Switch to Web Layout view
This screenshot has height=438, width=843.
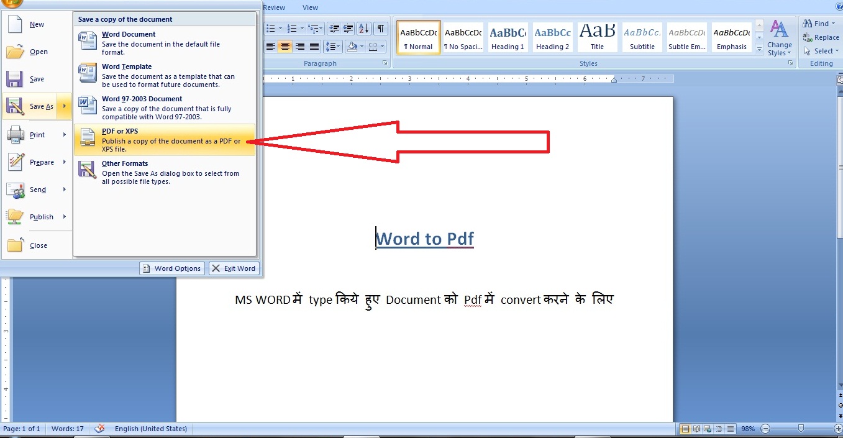[708, 429]
